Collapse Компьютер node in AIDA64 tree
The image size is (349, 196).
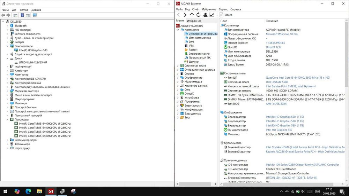(178, 30)
